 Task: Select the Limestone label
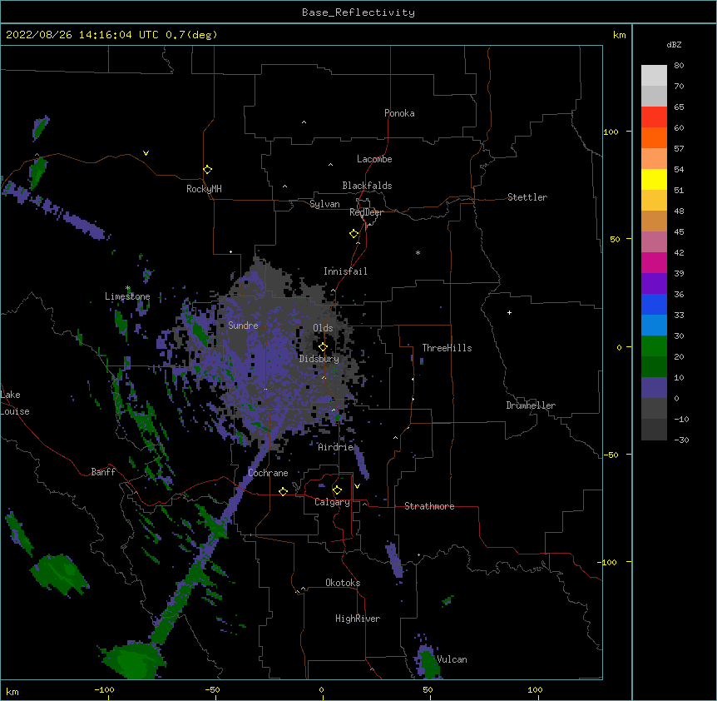(x=127, y=296)
